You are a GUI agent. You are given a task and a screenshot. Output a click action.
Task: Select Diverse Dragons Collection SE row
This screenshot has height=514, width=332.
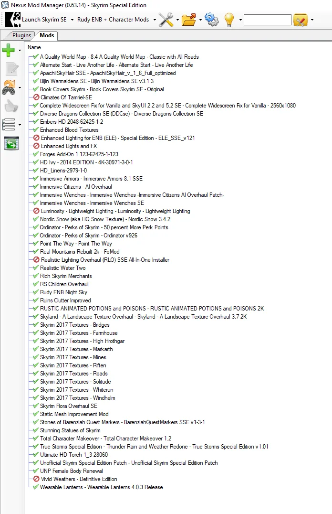[x=122, y=113]
